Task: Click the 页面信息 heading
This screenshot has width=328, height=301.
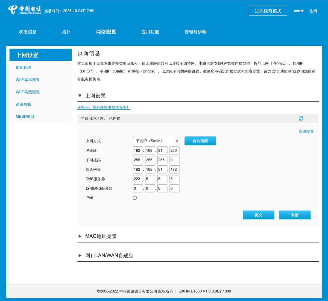Action: (x=89, y=53)
